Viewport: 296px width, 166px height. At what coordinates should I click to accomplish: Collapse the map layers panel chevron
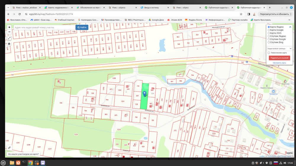(x=290, y=27)
